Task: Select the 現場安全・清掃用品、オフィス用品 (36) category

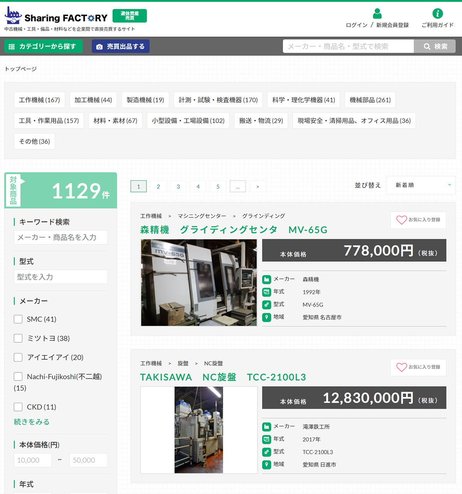Action: [x=354, y=121]
